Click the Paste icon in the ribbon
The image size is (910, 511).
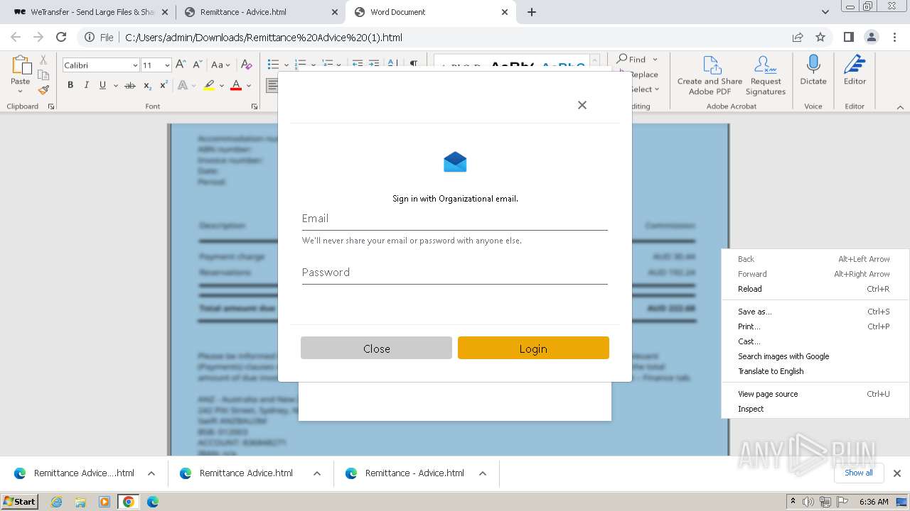tap(21, 65)
